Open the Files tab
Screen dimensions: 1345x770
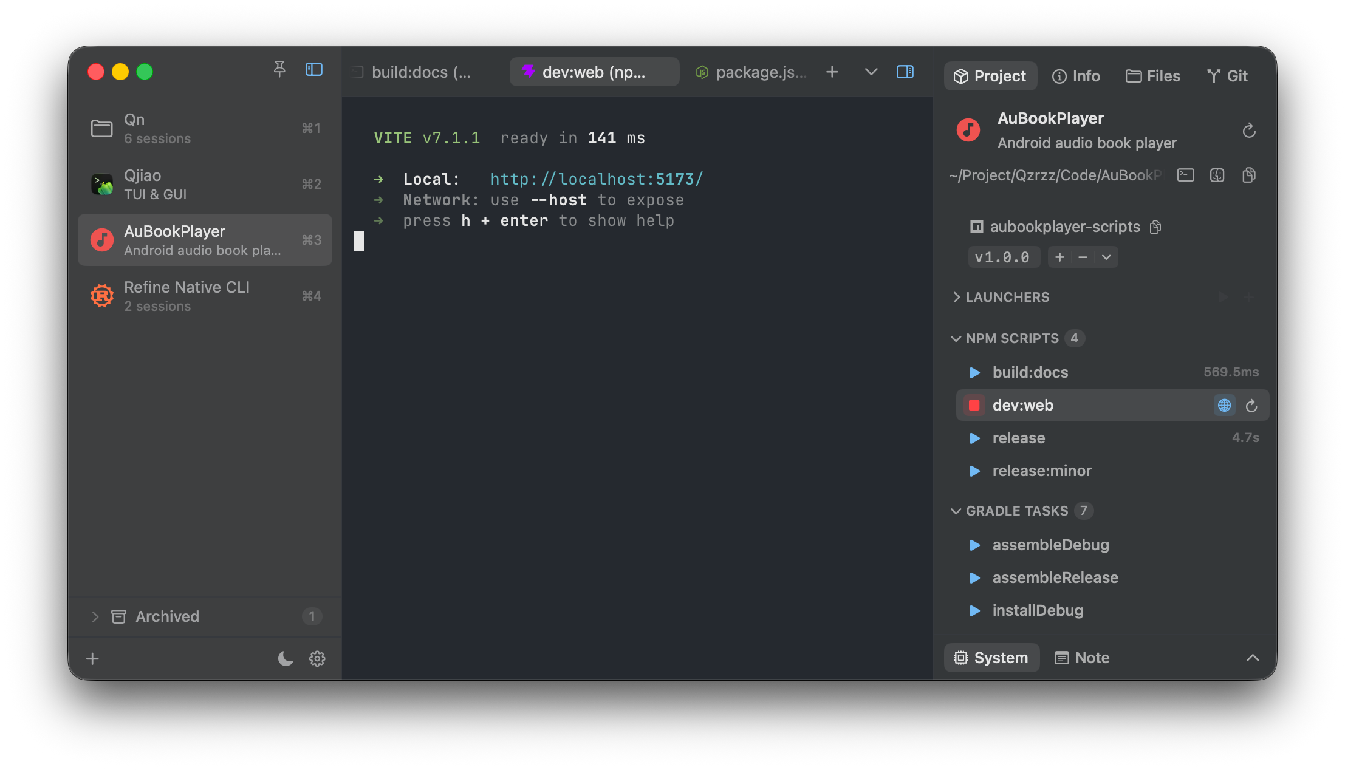1152,76
